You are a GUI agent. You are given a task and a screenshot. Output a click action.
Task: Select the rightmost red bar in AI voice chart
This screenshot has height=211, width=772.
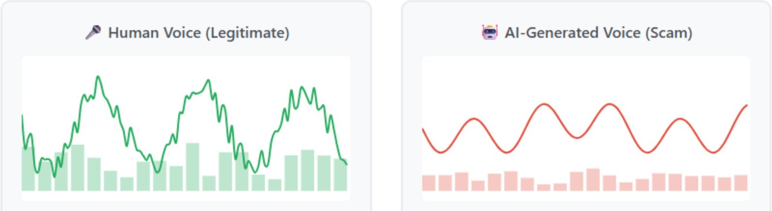click(741, 183)
